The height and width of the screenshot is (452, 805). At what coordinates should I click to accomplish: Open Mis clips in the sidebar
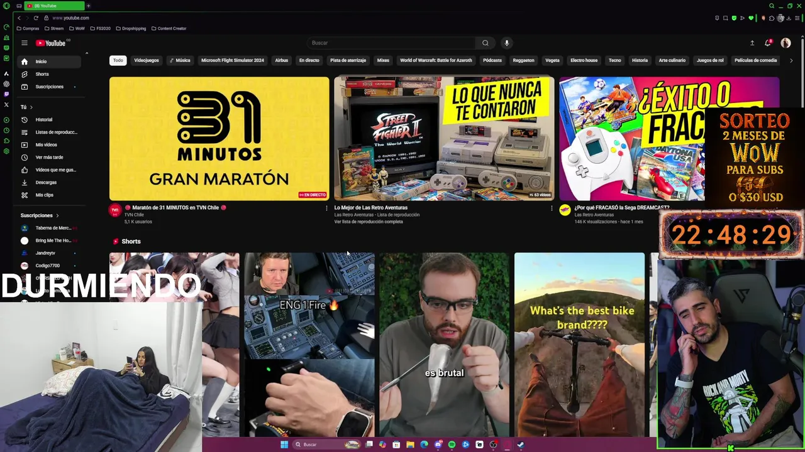pos(50,195)
